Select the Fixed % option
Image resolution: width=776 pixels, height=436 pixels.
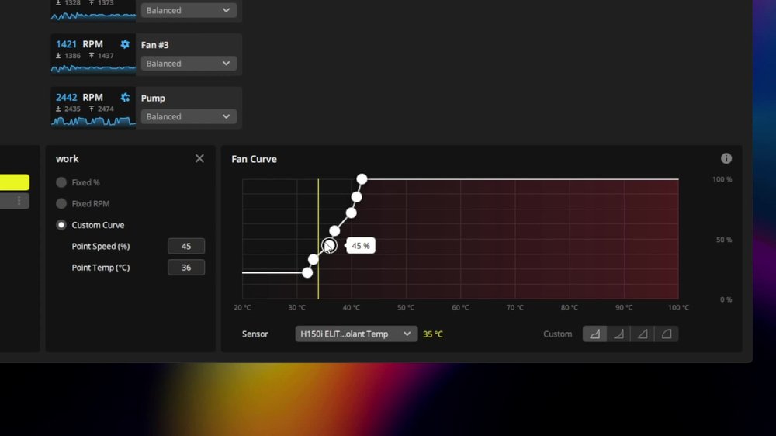61,182
